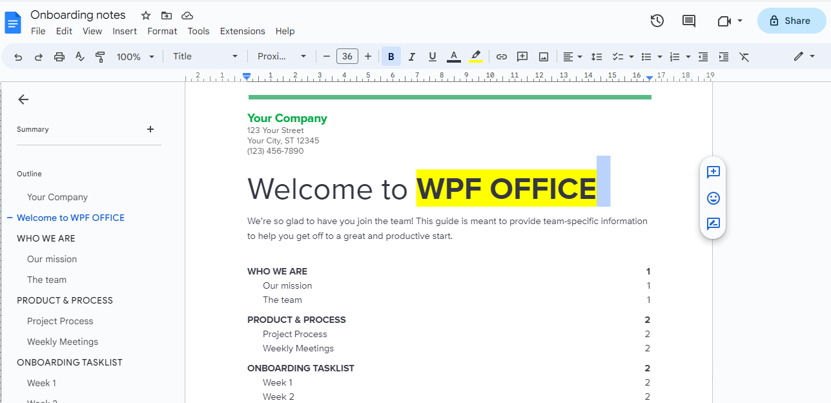Screen dimensions: 831x403
Task: Toggle Underline formatting button
Action: pyautogui.click(x=433, y=57)
